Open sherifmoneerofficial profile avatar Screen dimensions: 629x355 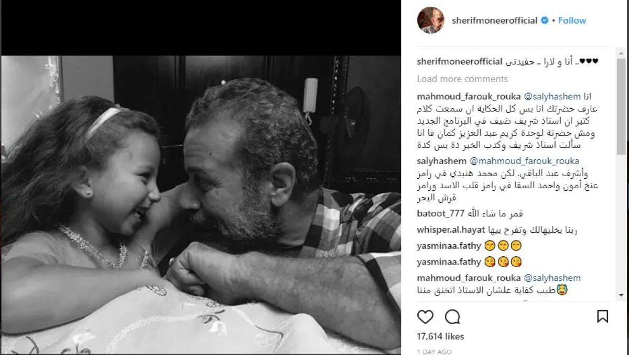tap(430, 20)
